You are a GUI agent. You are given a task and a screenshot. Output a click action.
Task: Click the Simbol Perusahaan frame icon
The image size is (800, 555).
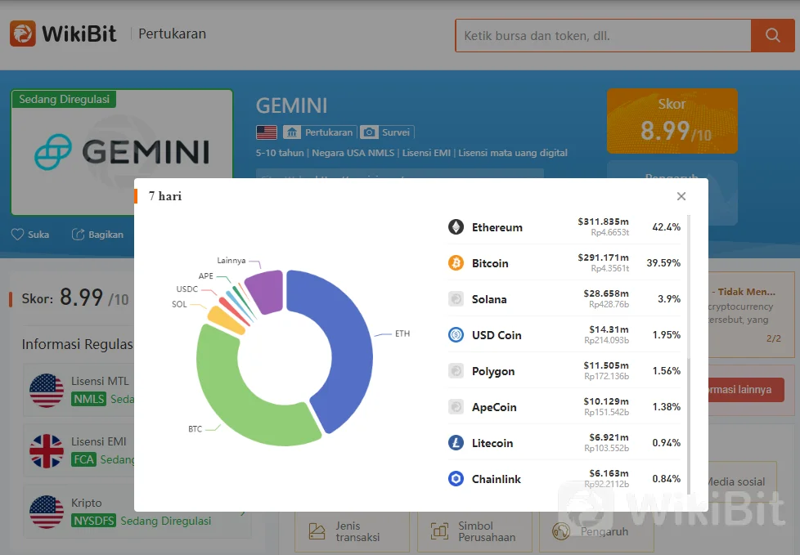[x=439, y=531]
